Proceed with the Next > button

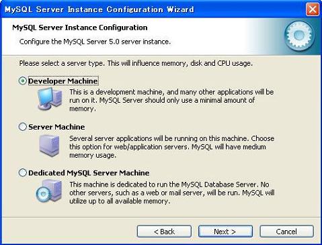click(x=225, y=232)
